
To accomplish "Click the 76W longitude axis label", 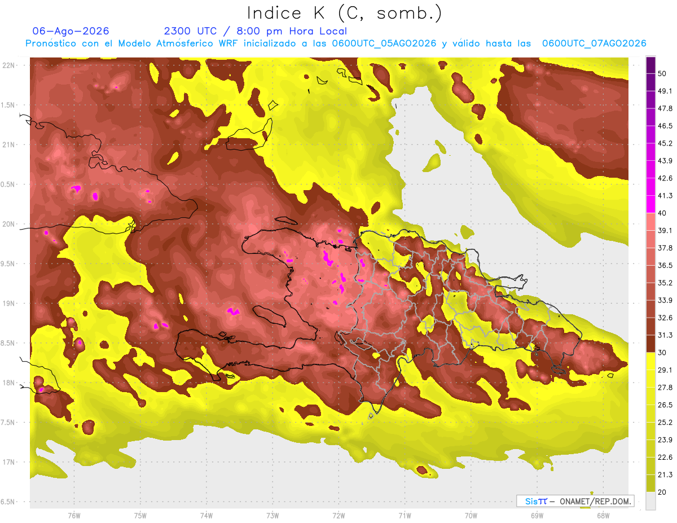I will [74, 515].
